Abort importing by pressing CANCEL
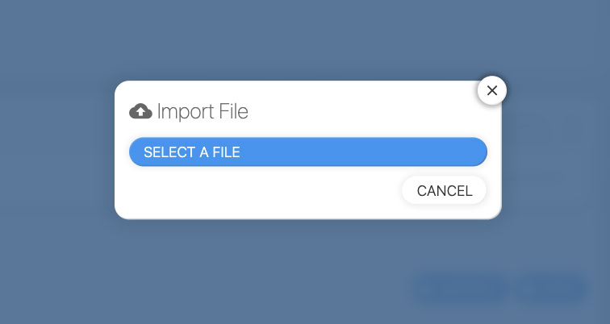Viewport: 610px width, 324px height. 444,191
